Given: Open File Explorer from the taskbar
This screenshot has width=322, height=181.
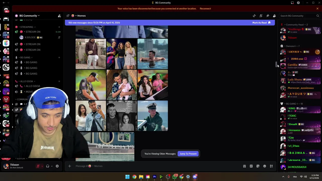Looking at the screenshot, I should pyautogui.click(x=141, y=177).
